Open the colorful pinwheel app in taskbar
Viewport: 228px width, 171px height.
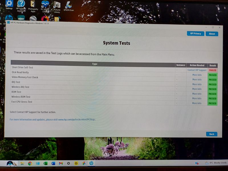[84, 163]
